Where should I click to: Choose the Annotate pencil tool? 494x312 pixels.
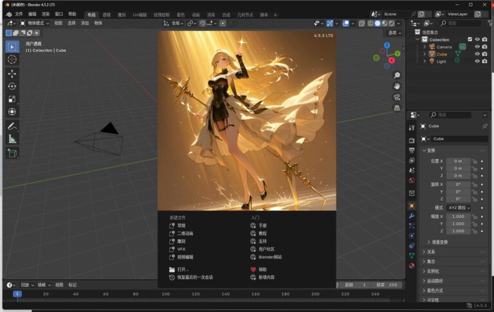point(12,125)
